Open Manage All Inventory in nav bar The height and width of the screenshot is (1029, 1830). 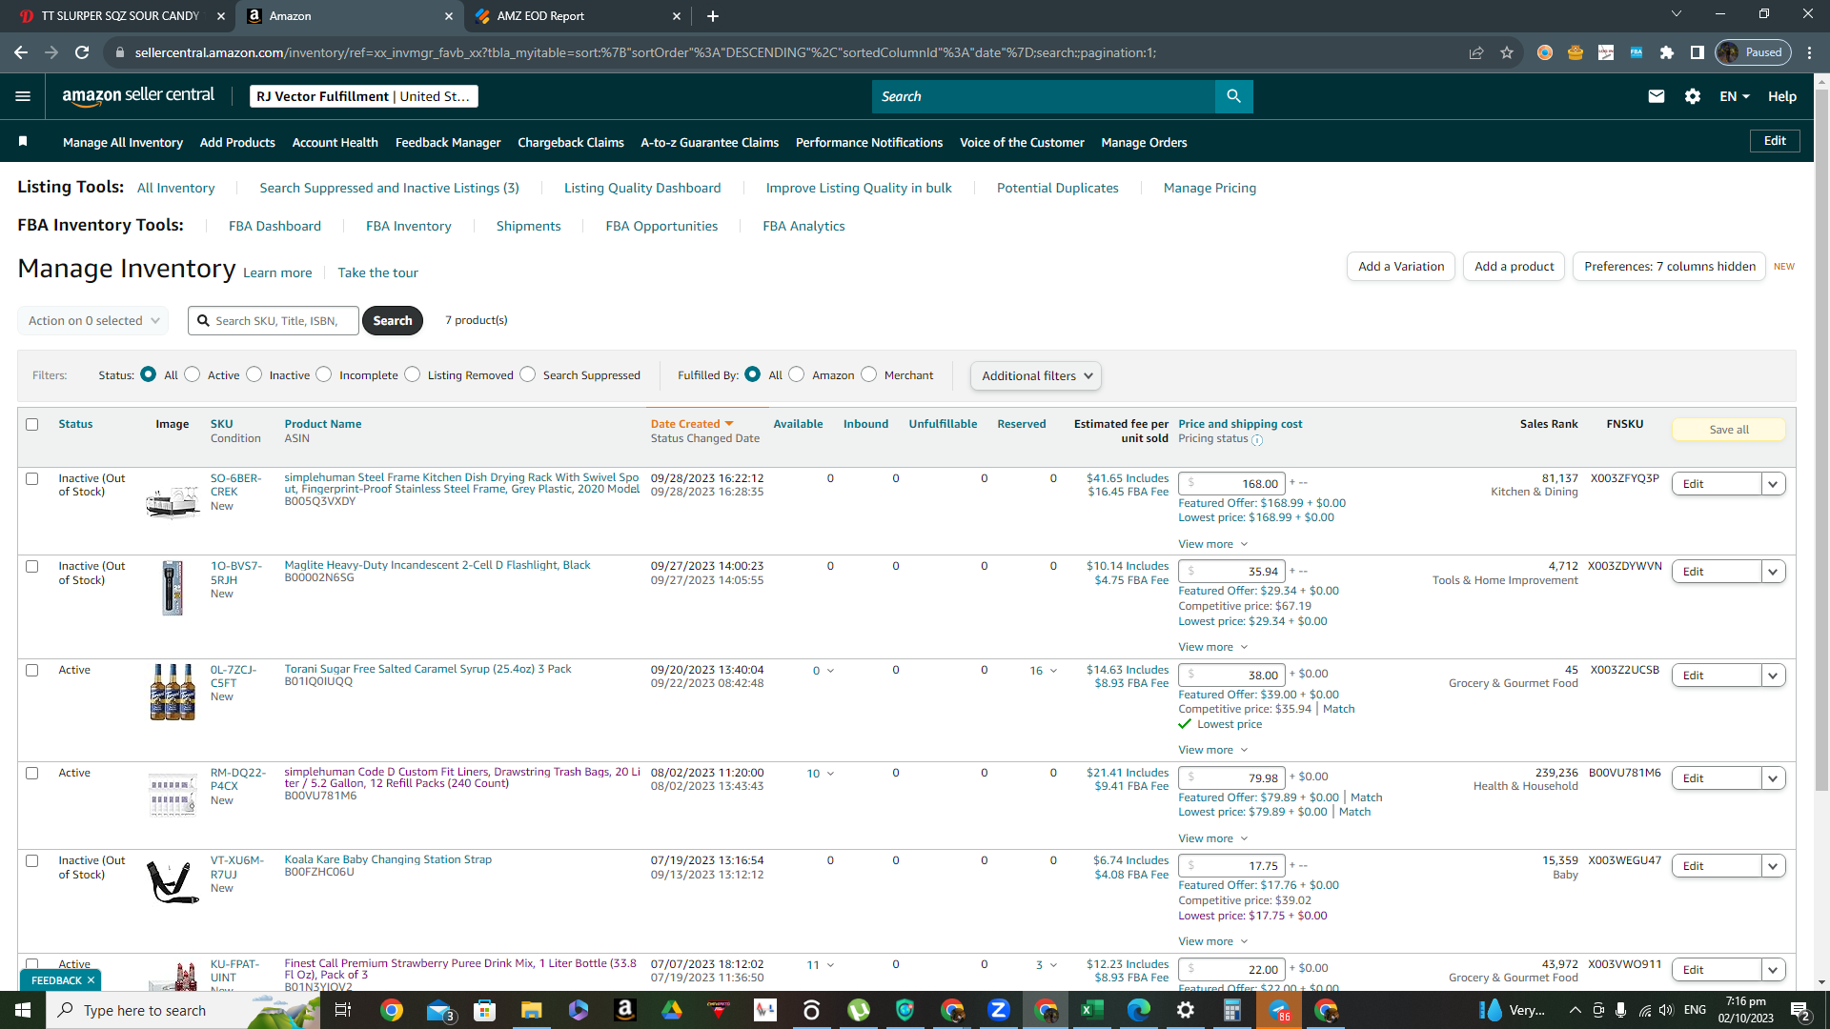[123, 142]
